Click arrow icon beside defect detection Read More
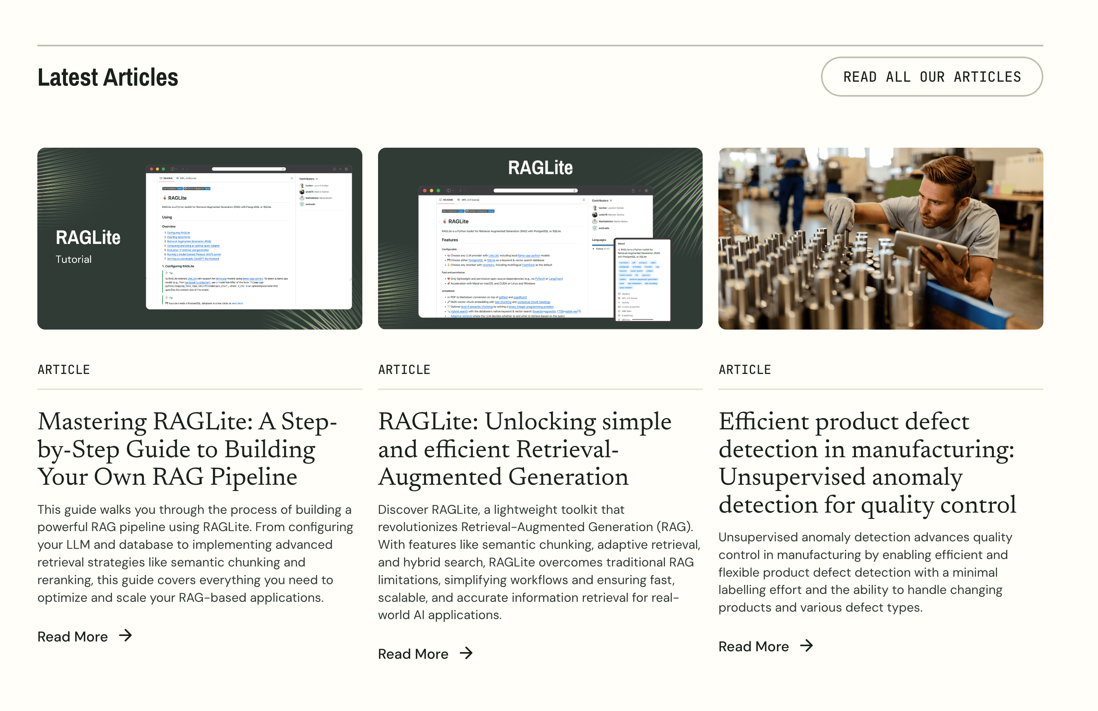This screenshot has width=1098, height=711. click(806, 646)
